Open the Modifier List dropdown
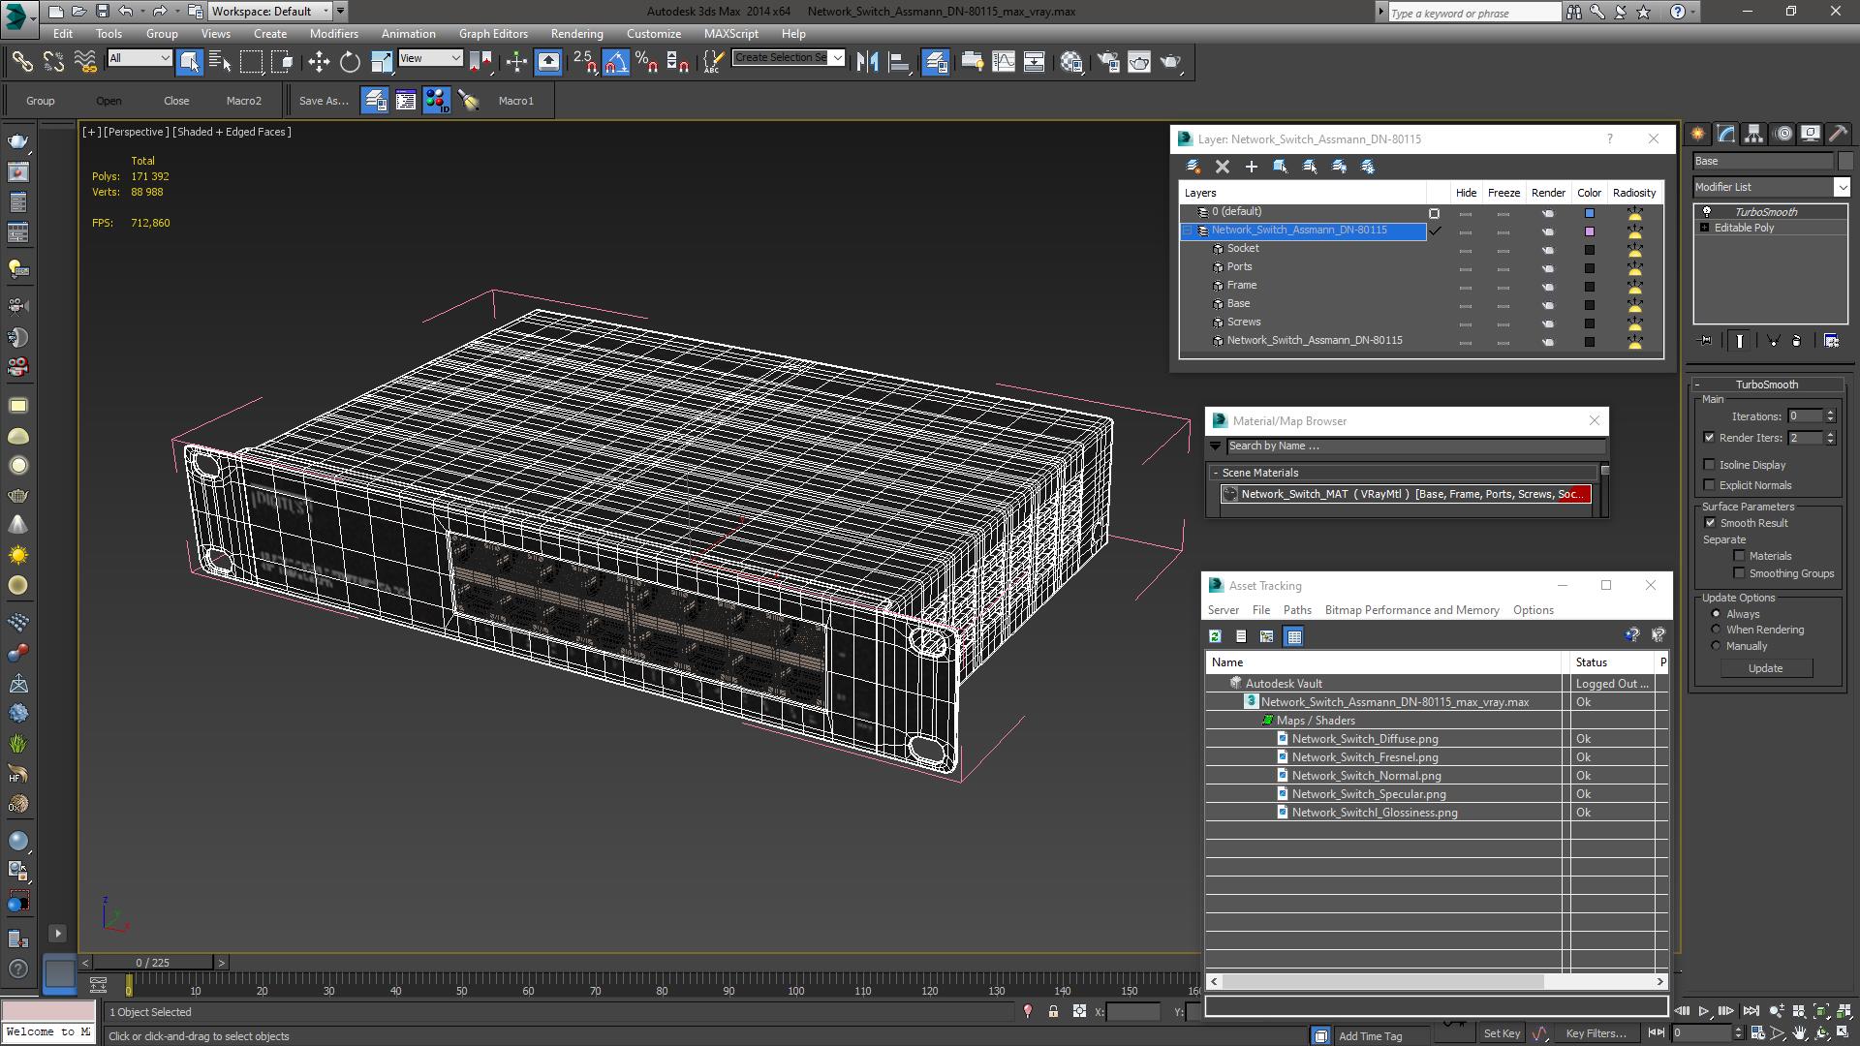The width and height of the screenshot is (1860, 1046). point(1772,187)
